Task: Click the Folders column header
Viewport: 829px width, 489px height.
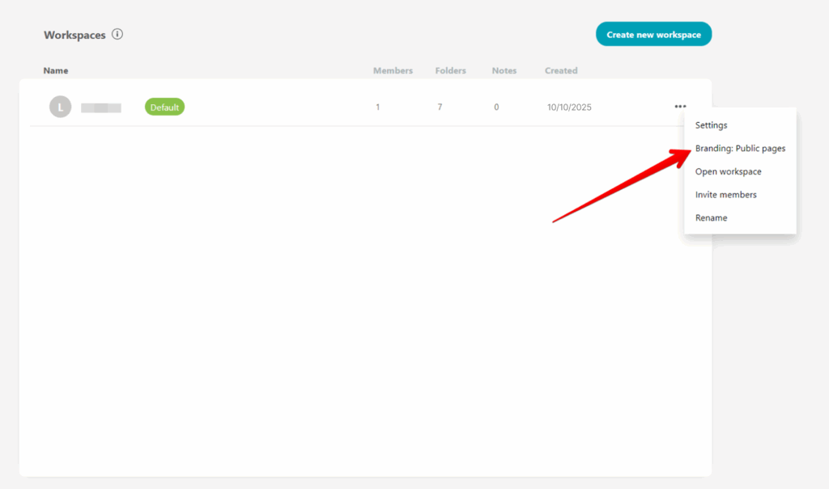Action: point(450,70)
